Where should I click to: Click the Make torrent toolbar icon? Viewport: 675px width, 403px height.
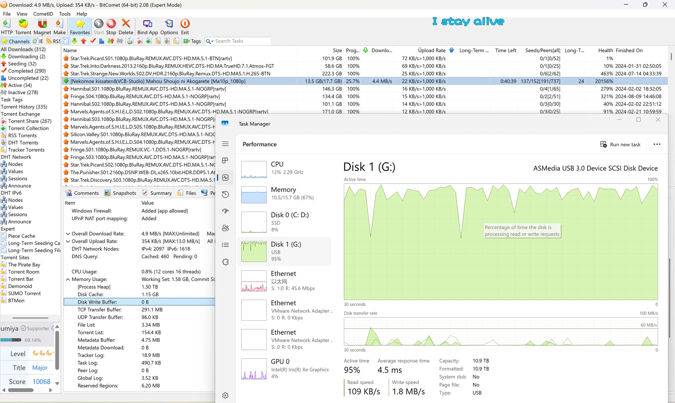click(59, 27)
